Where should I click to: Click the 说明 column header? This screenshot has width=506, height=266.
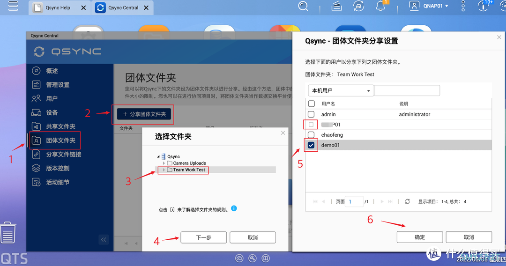(x=404, y=104)
